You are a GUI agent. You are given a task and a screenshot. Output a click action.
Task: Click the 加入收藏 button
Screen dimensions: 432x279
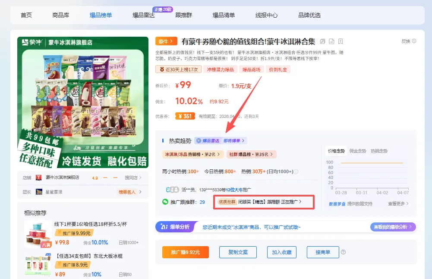(x=281, y=252)
